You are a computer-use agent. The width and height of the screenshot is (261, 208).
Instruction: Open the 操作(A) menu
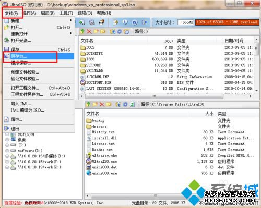(x=30, y=13)
